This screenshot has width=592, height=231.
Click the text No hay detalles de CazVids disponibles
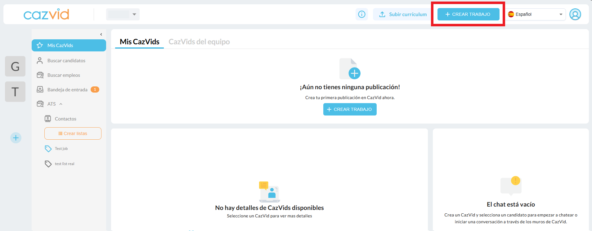(x=269, y=208)
